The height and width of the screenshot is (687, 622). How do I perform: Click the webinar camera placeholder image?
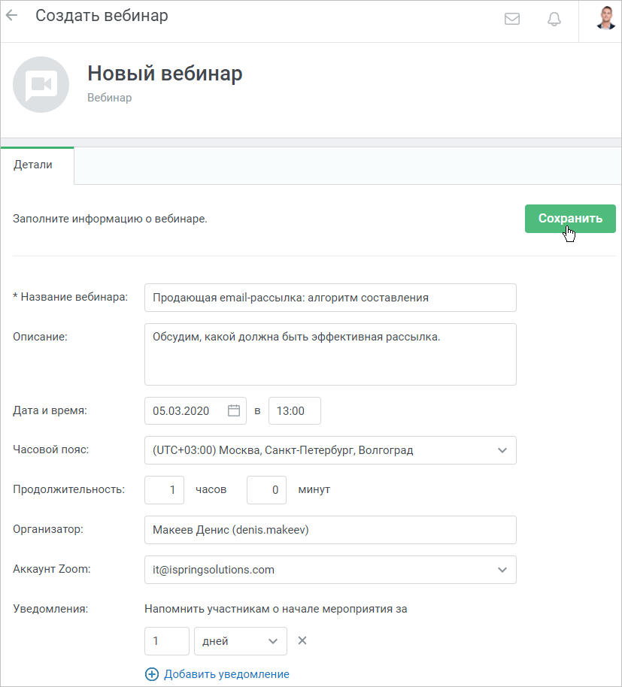coord(41,85)
